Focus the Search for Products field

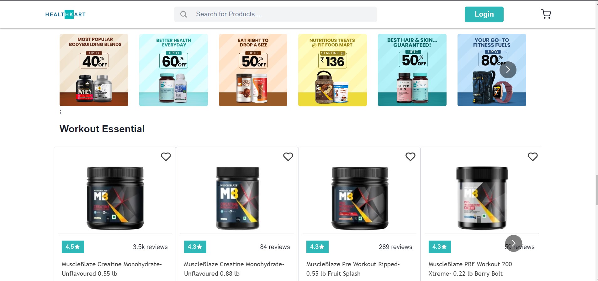click(276, 14)
